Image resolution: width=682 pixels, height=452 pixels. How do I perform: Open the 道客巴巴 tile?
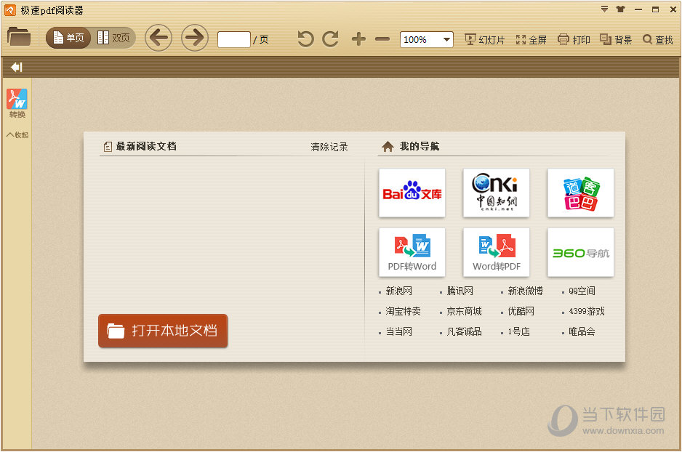click(x=581, y=193)
